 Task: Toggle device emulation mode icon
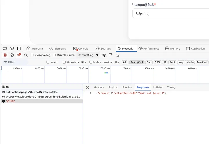point(12,48)
